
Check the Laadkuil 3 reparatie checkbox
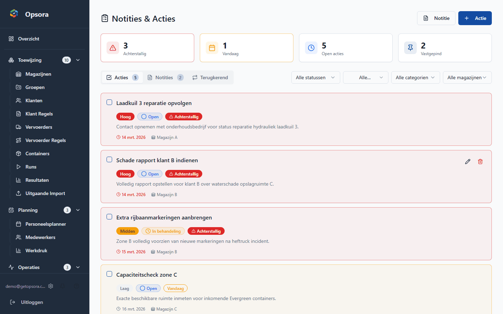point(109,102)
